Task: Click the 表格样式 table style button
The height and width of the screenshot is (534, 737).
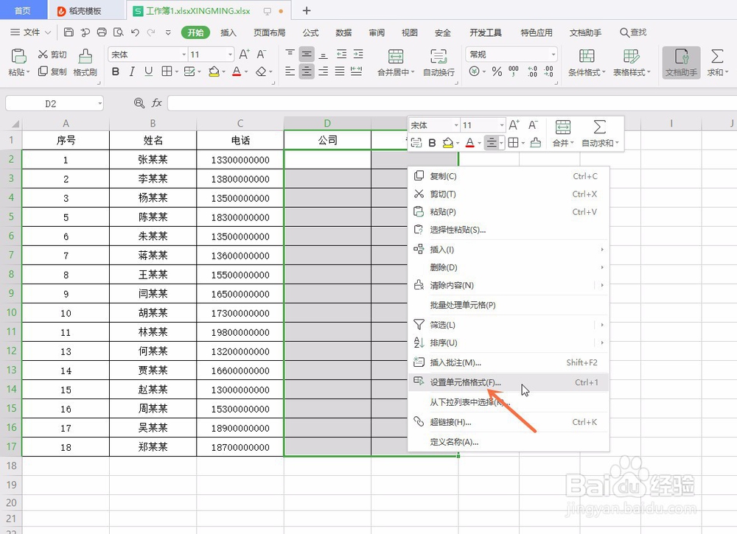Action: [x=631, y=64]
